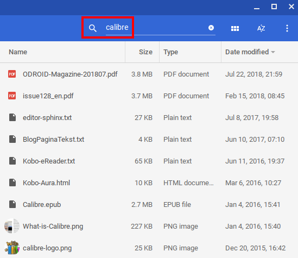
Task: Click file icon of Kobo-Aura.html
Action: [12, 183]
